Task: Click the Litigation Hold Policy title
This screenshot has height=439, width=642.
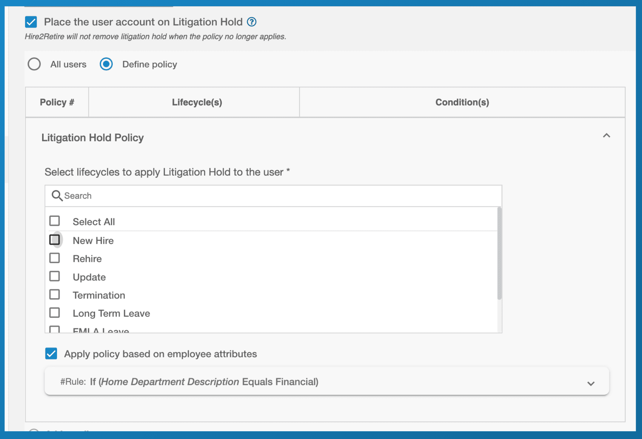Action: tap(93, 137)
